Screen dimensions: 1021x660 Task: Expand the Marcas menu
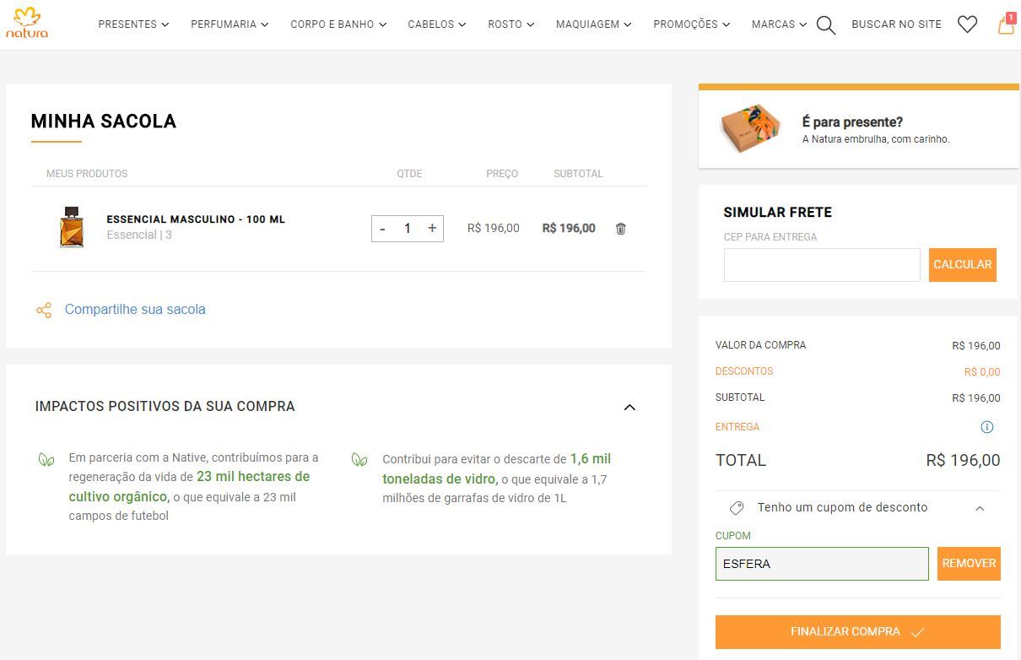coord(780,24)
